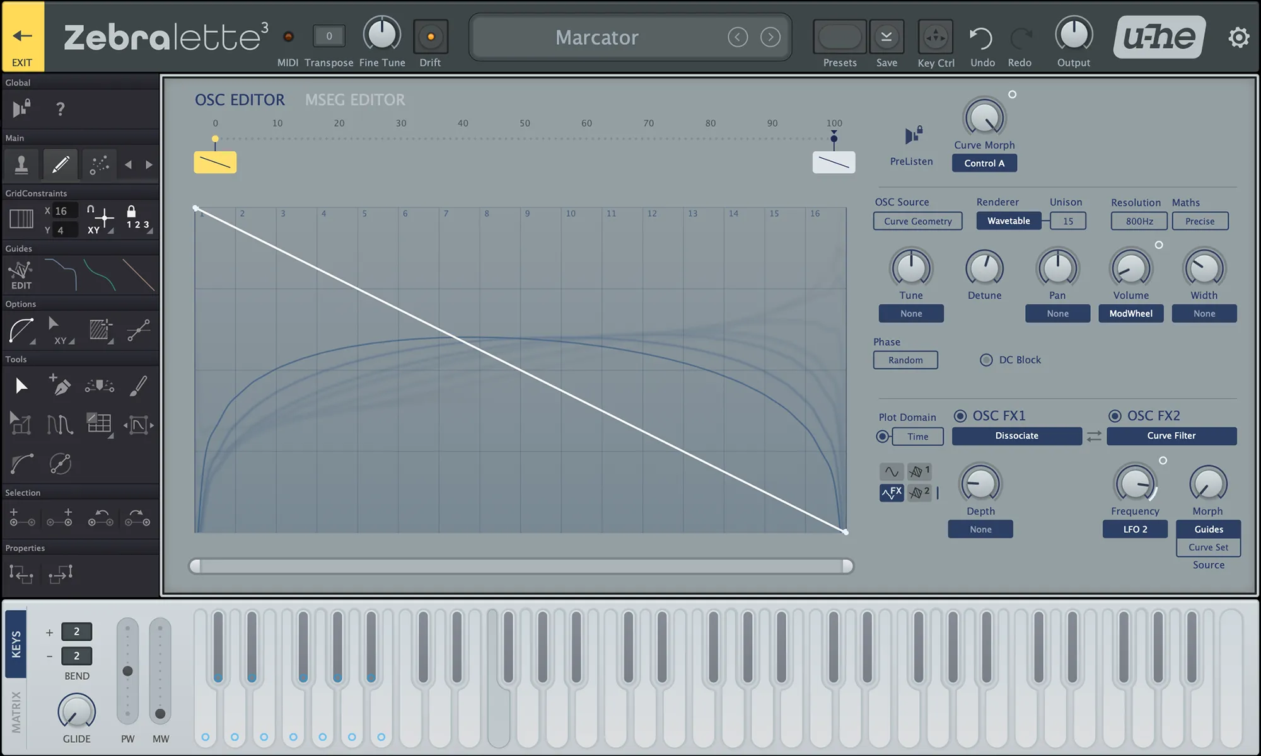Screen dimensions: 1261x756
Task: Toggle the OSC FX1 enable button
Action: tap(960, 416)
